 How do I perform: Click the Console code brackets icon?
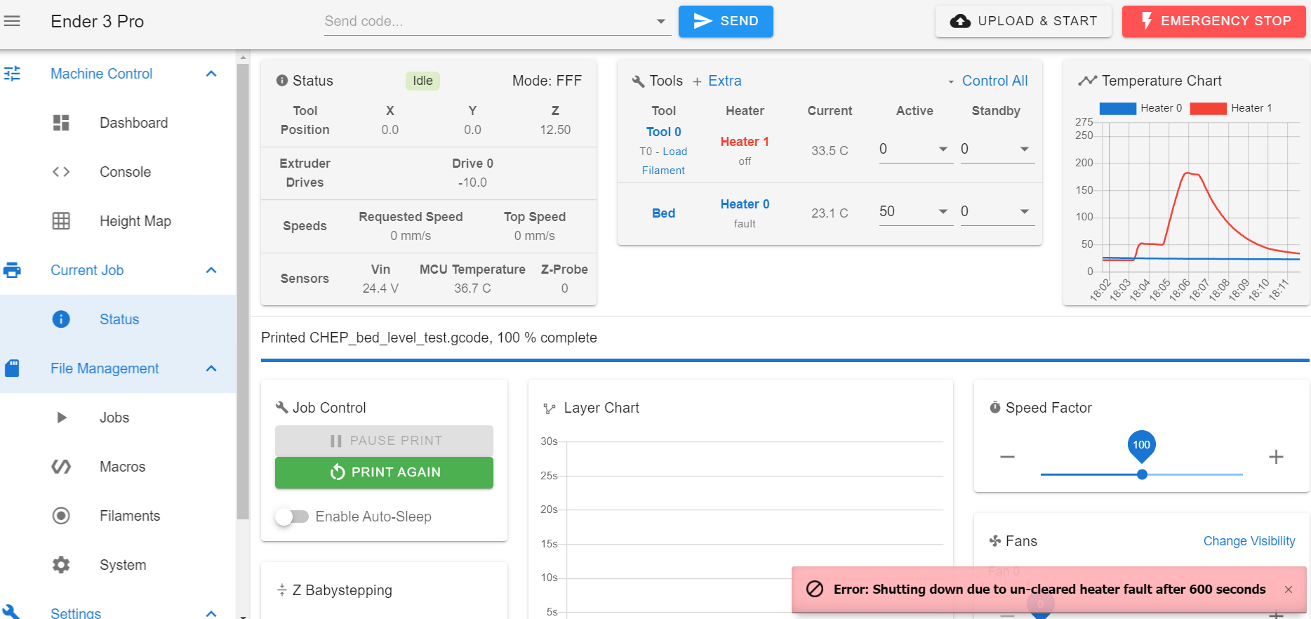pos(61,172)
